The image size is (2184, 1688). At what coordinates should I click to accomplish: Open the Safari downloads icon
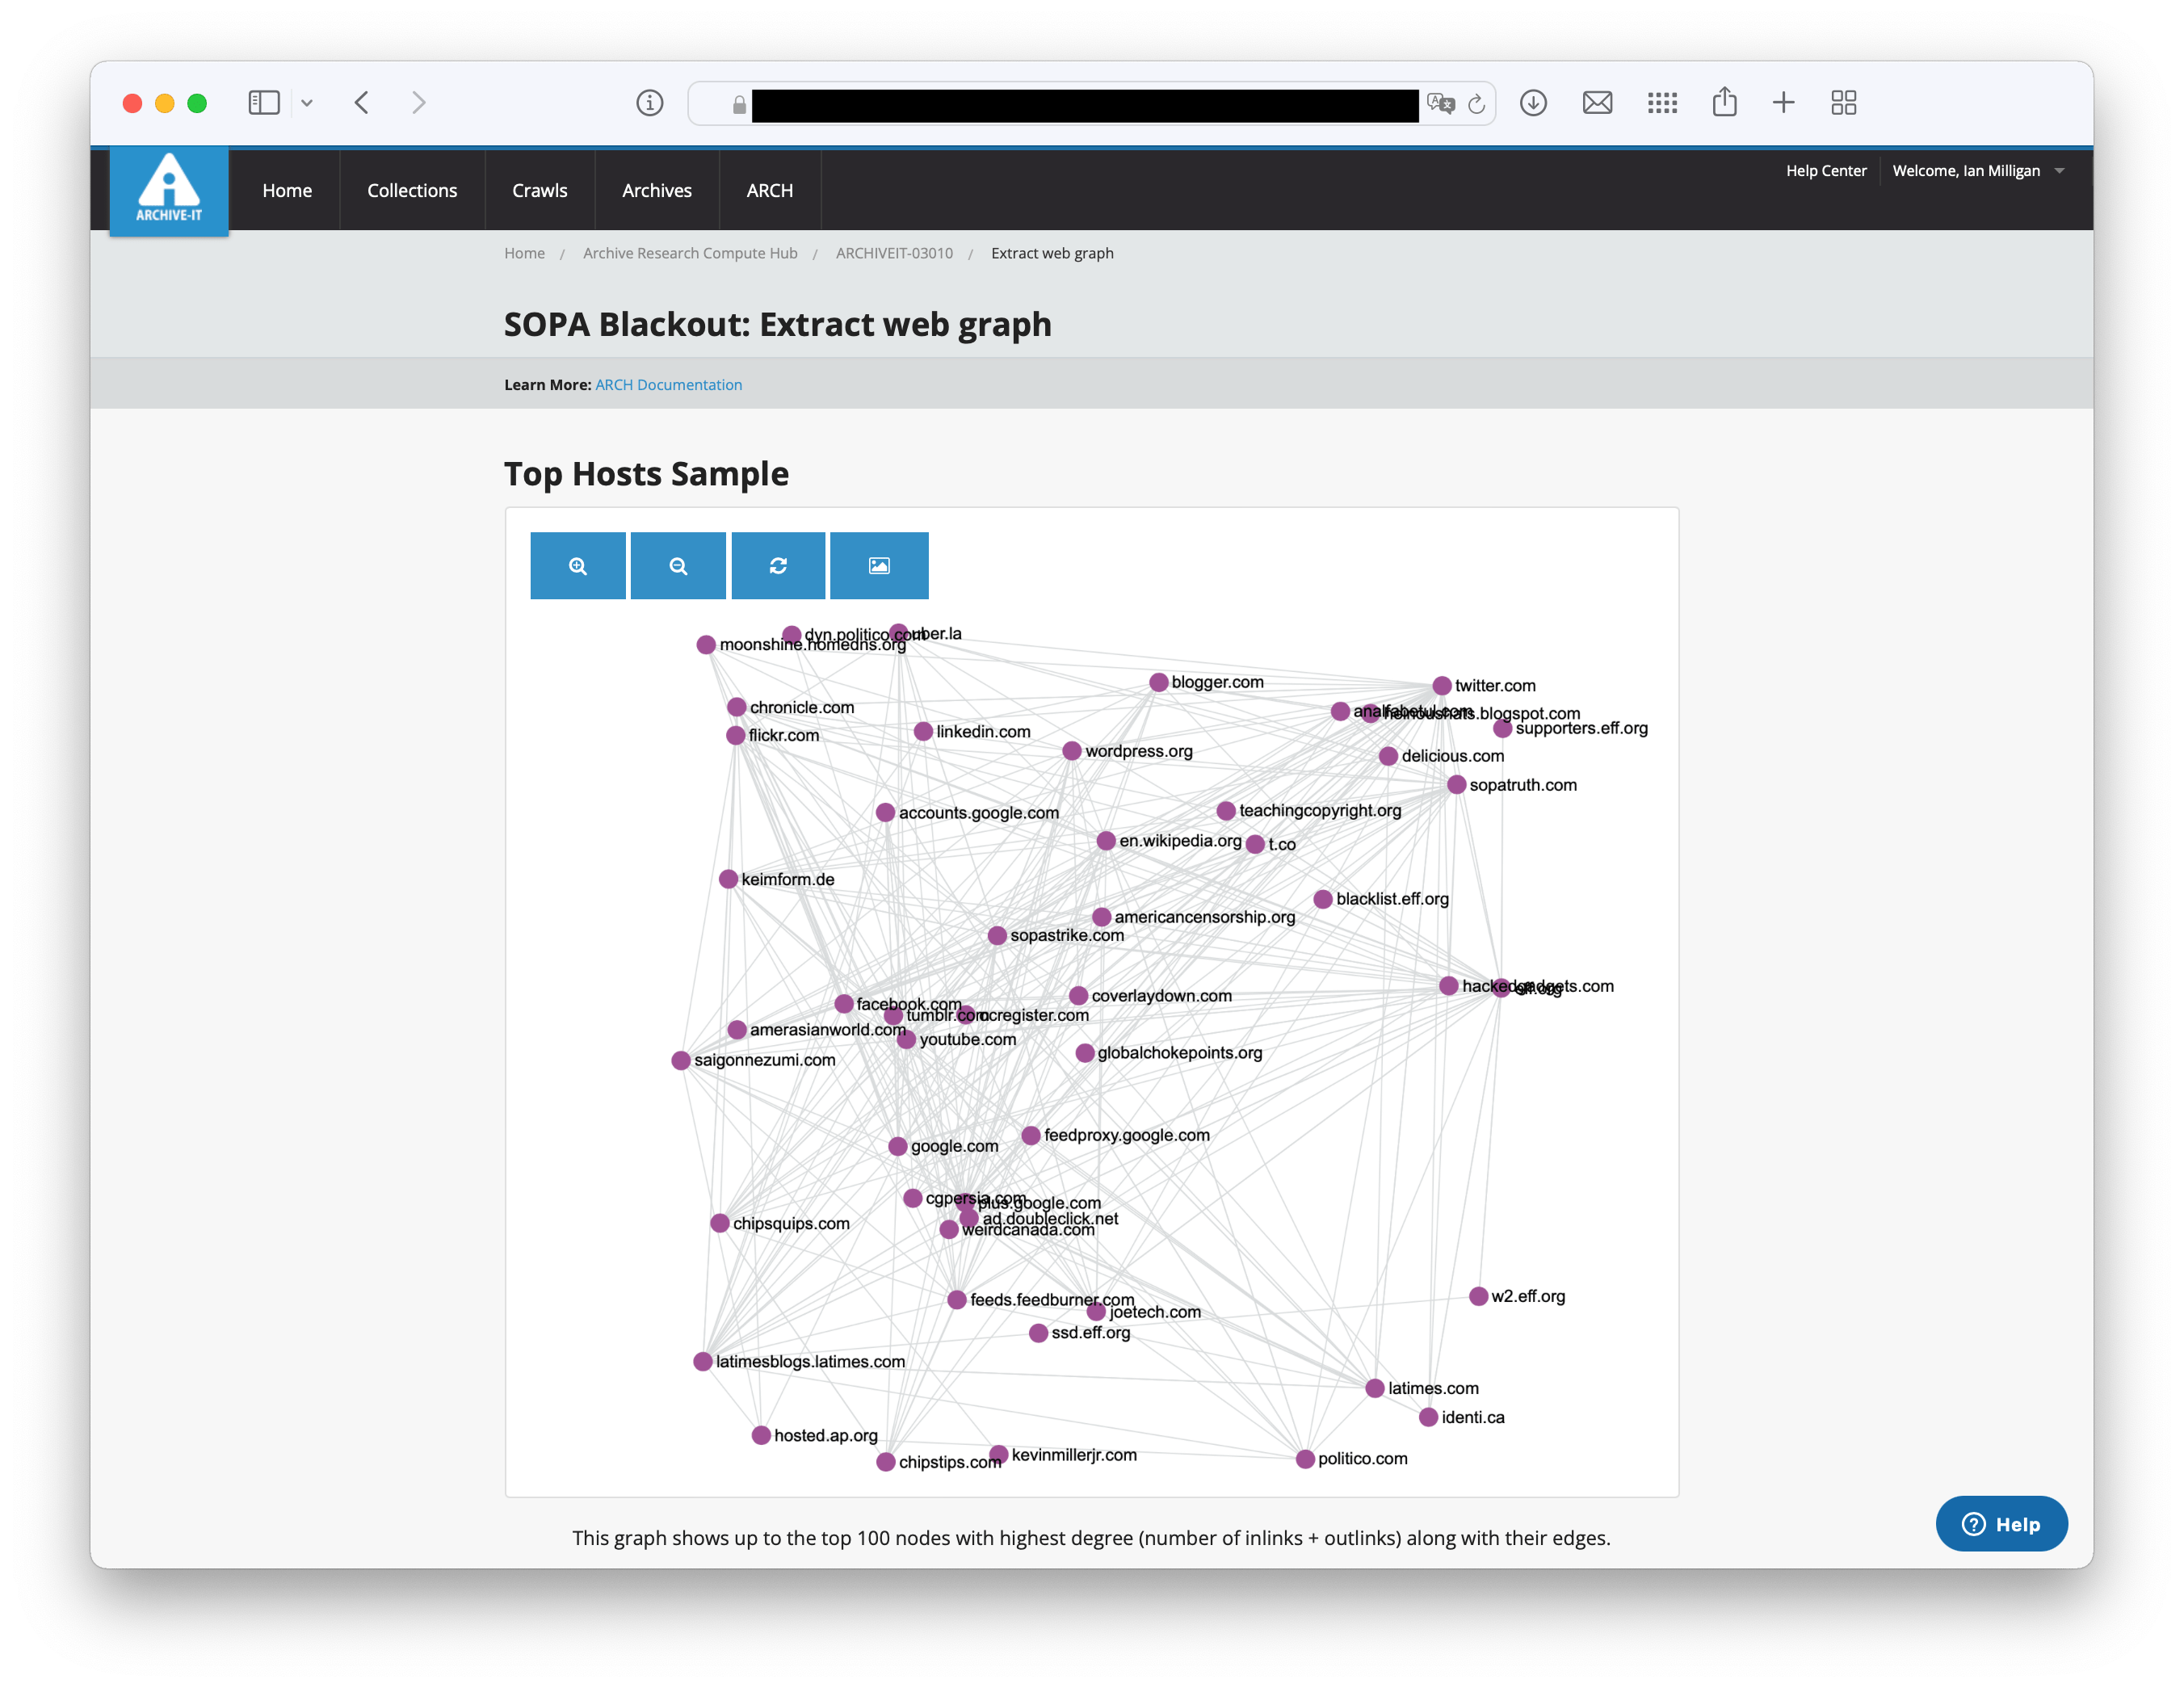point(1533,103)
